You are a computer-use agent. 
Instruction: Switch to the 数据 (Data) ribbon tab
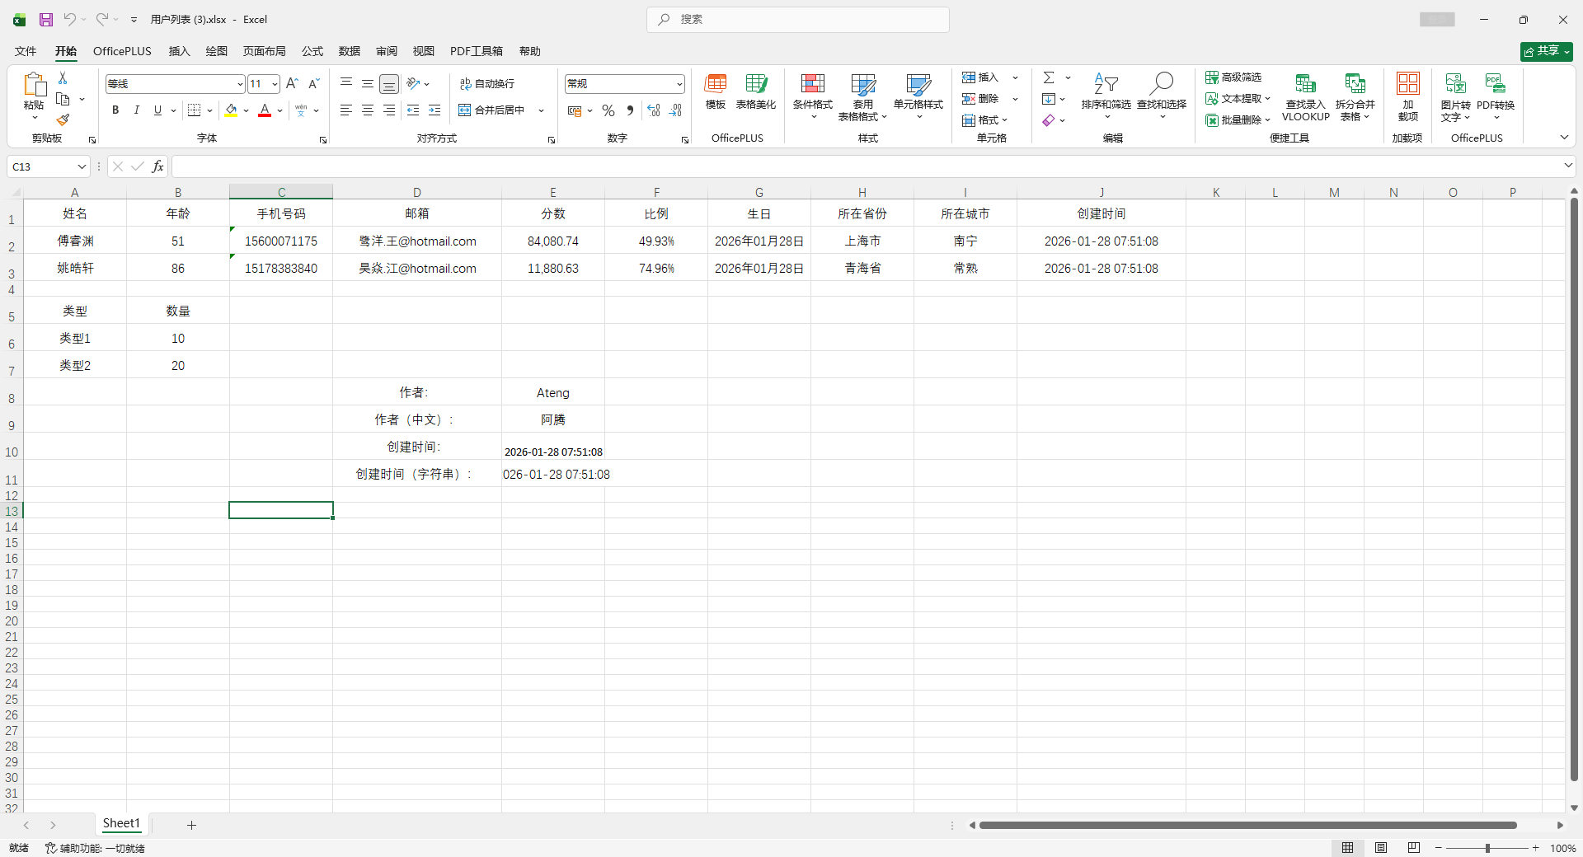click(349, 51)
